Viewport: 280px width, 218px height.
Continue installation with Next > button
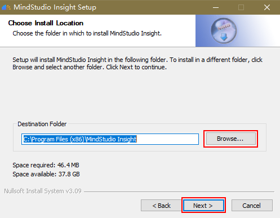203,206
